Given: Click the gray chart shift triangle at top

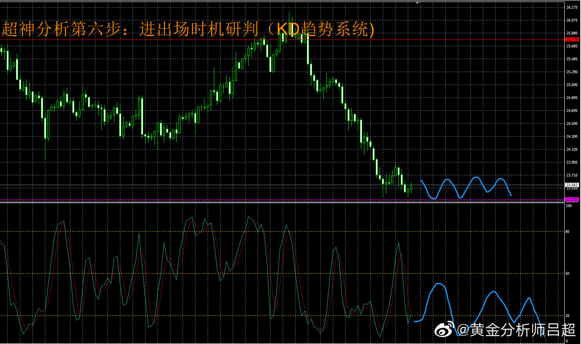Looking at the screenshot, I should 418,2.
